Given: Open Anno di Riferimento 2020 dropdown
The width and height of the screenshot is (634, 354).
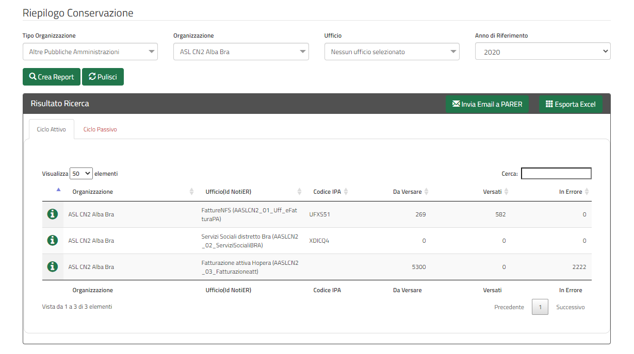Looking at the screenshot, I should [543, 52].
